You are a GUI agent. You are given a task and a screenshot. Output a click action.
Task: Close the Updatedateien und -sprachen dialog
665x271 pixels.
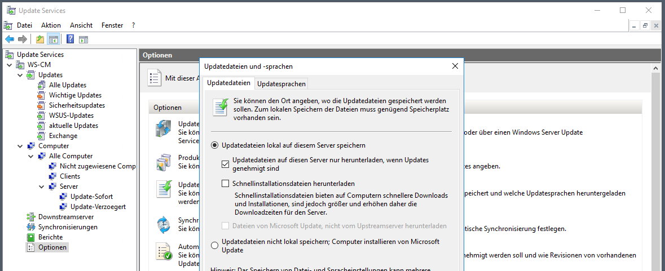[x=455, y=66]
